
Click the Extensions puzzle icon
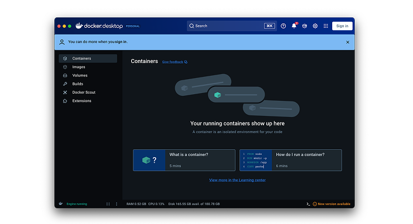tap(65, 101)
